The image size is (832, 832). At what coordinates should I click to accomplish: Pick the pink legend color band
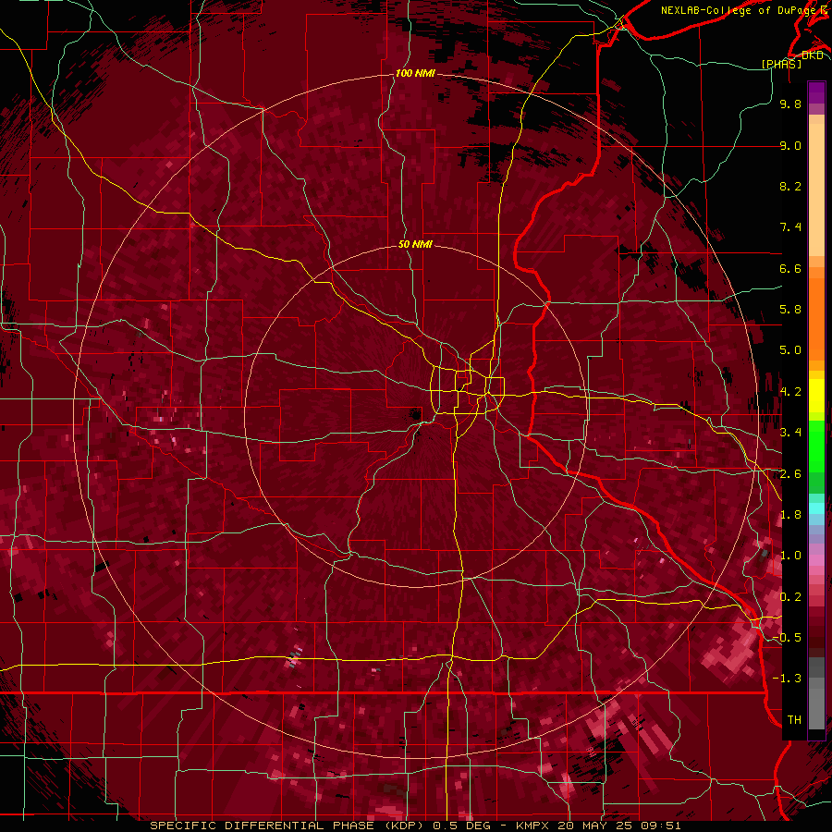(x=816, y=560)
